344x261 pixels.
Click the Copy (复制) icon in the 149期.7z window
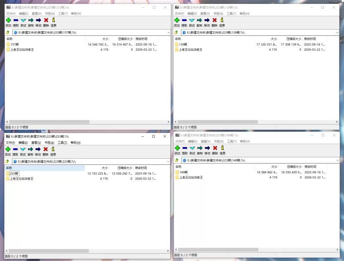pyautogui.click(x=200, y=148)
